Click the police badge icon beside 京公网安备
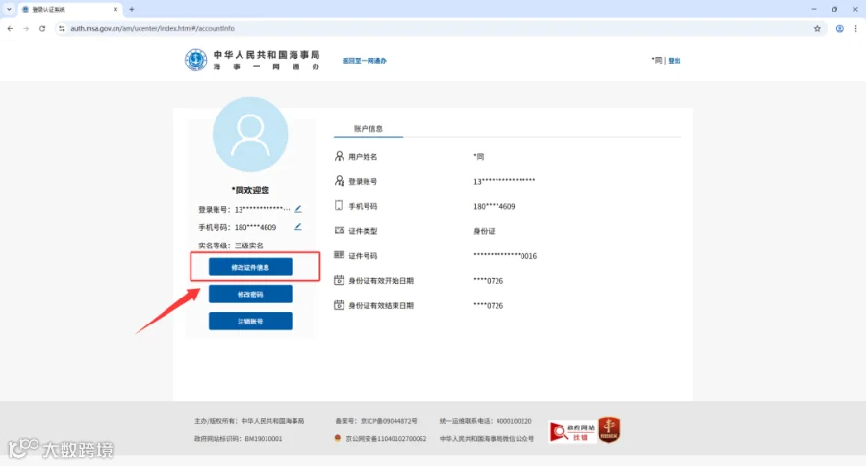 pyautogui.click(x=338, y=438)
